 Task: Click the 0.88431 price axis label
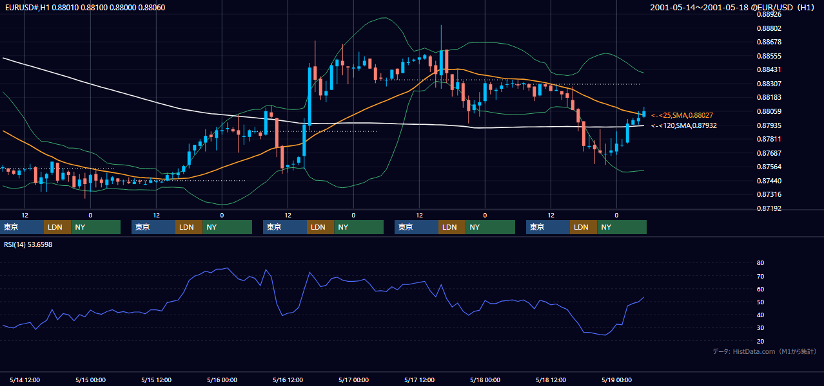click(x=768, y=69)
